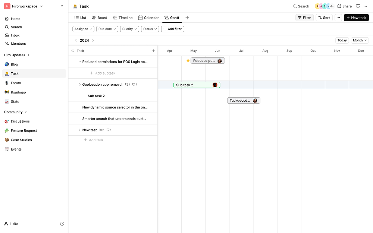Open the notifications bell icon

point(358,6)
